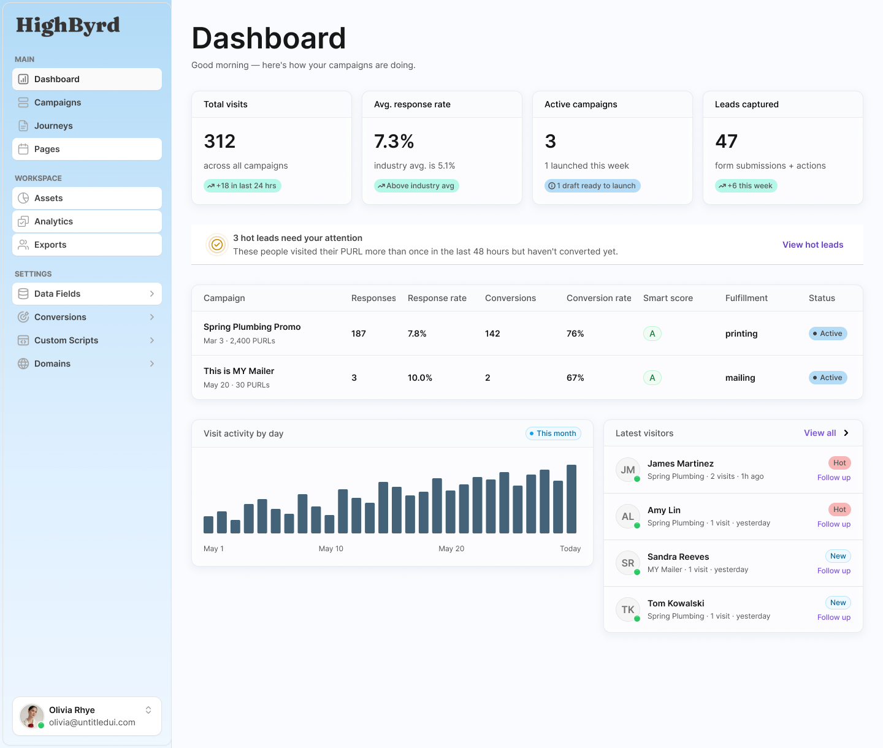
Task: Click Active status for This is MY Mailer
Action: 828,378
